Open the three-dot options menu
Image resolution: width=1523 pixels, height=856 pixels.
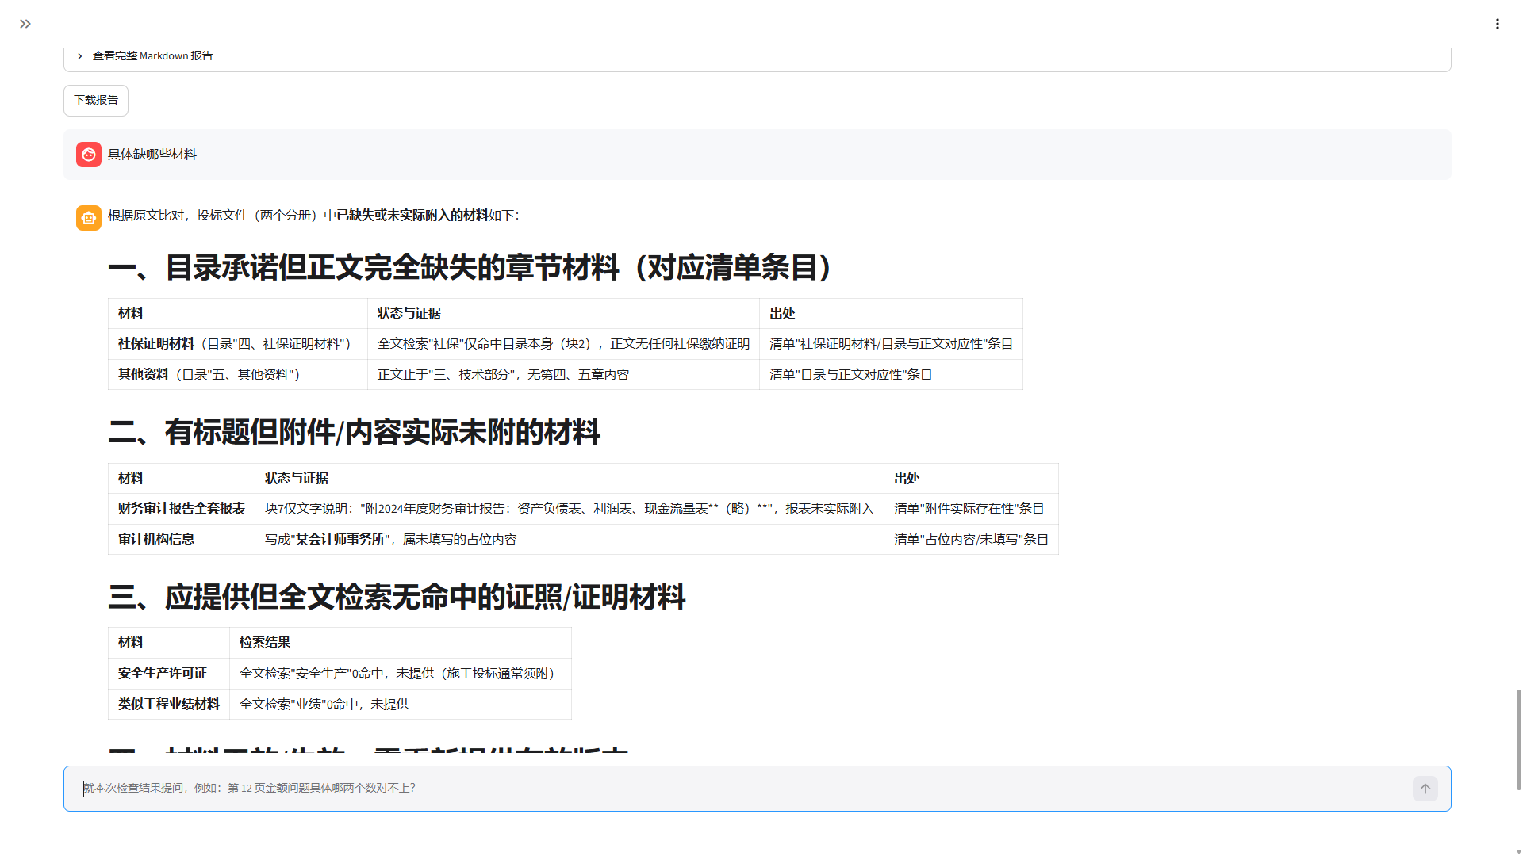[1498, 24]
